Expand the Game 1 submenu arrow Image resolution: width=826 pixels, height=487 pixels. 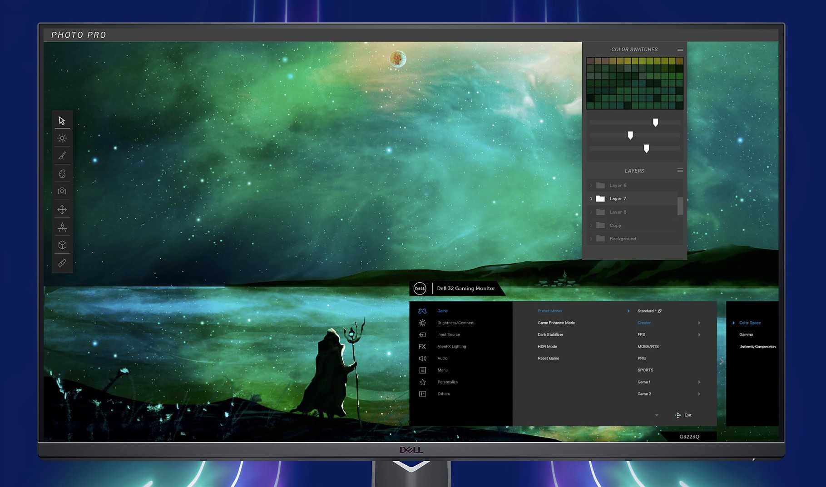click(x=699, y=382)
